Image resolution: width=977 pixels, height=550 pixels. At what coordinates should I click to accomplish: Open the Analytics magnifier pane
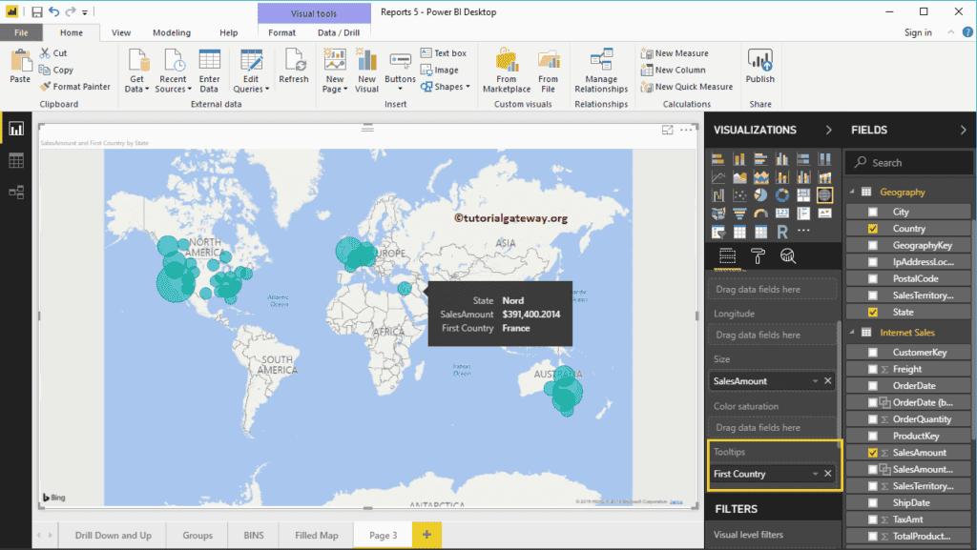pos(788,255)
